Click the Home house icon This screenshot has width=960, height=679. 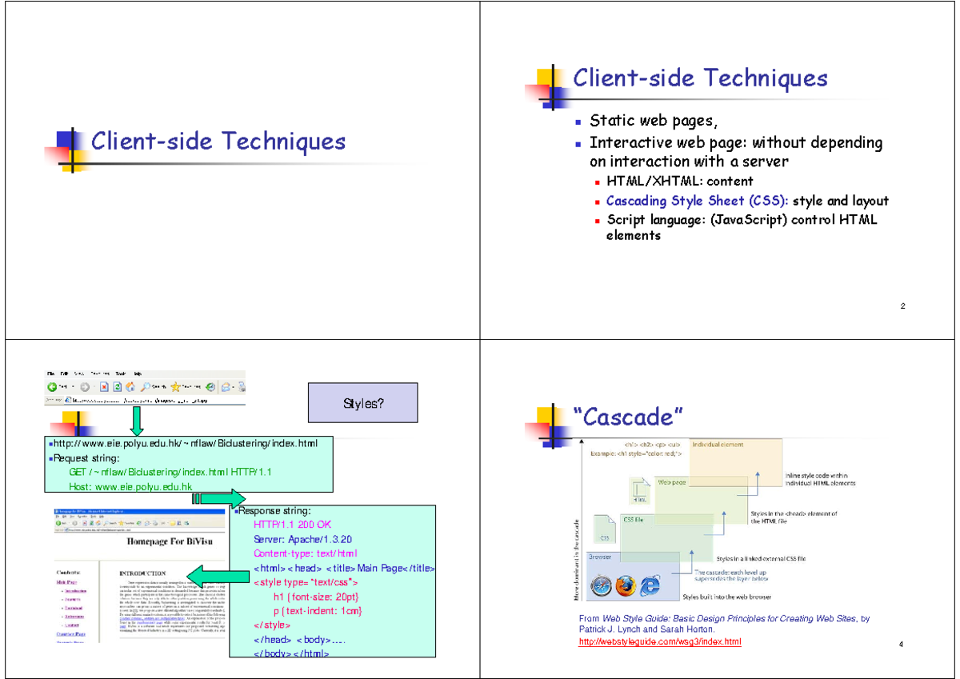click(x=130, y=387)
